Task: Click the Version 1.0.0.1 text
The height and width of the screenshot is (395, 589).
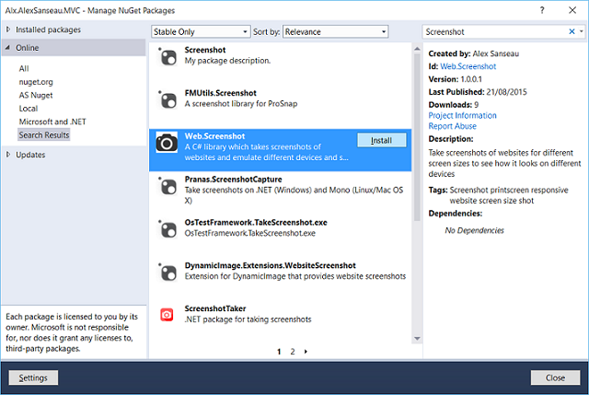Action: 455,79
